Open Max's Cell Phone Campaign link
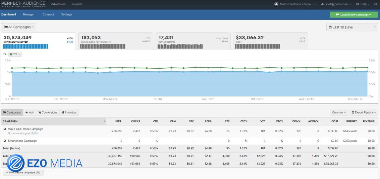This screenshot has width=380, height=179. tap(26, 129)
